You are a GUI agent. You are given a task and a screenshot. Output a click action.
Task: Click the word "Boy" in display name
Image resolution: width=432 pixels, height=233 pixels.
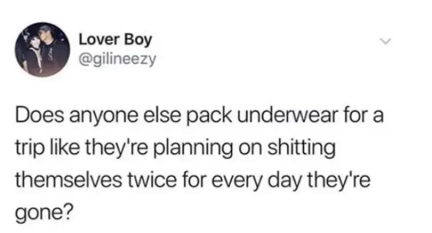pyautogui.click(x=138, y=40)
